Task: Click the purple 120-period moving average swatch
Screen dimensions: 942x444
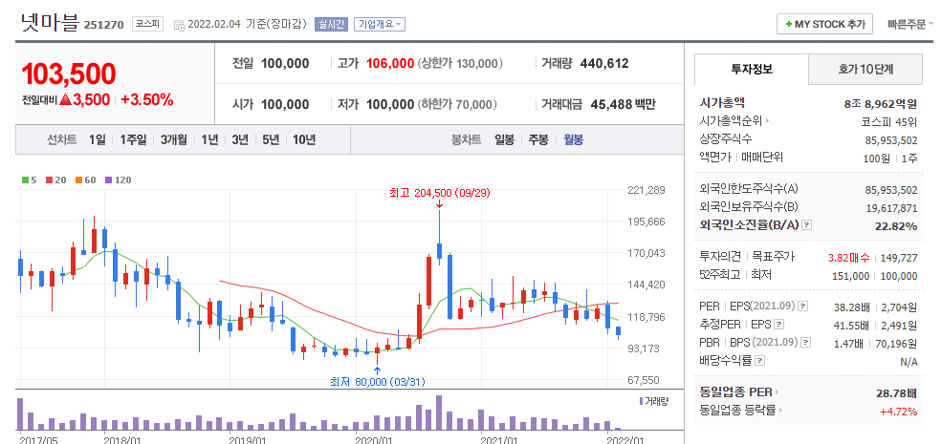Action: [108, 180]
